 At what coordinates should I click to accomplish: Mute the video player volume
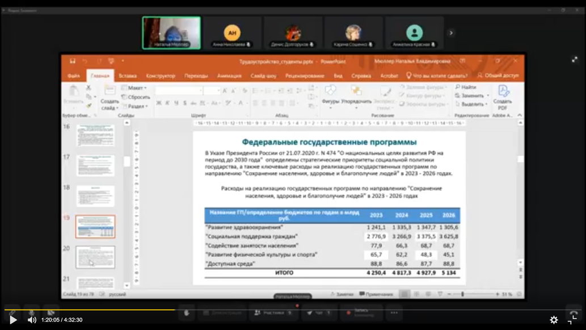(x=32, y=320)
